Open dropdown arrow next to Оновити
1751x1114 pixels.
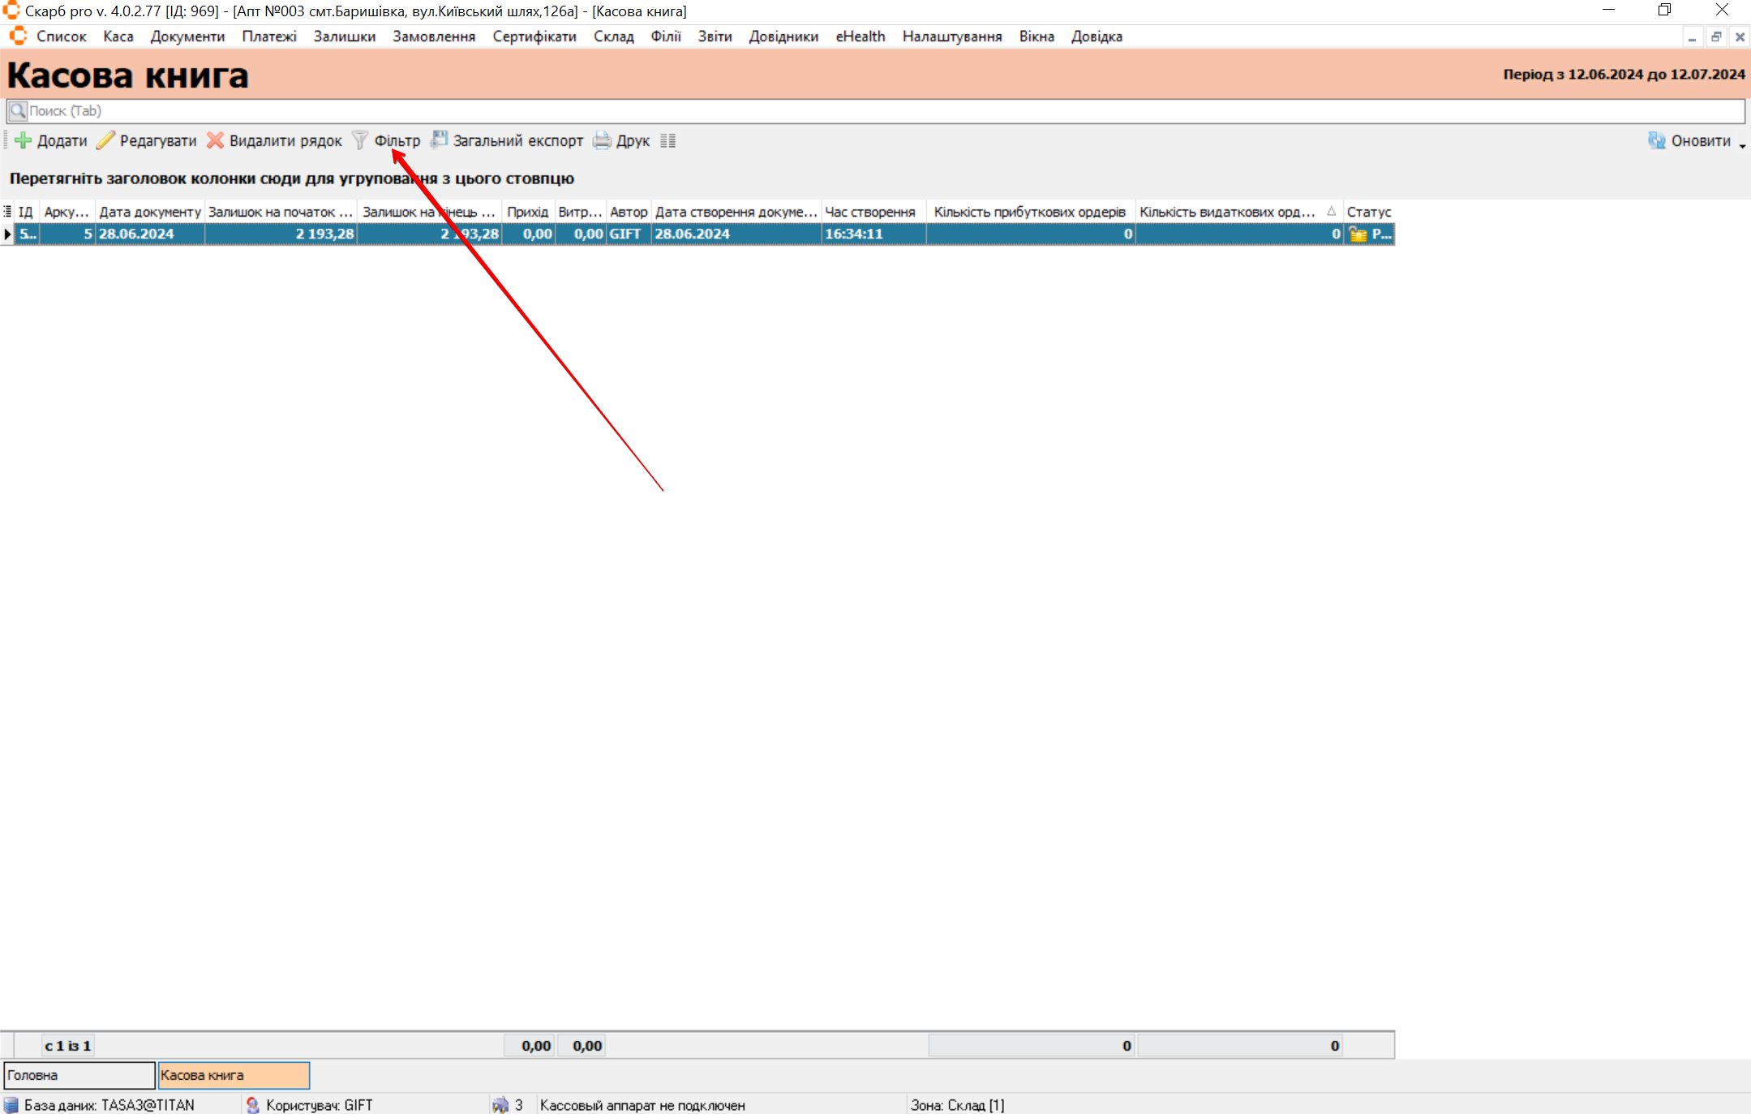tap(1741, 144)
